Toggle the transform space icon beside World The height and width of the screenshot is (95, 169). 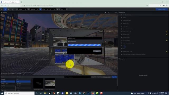pos(17,9)
